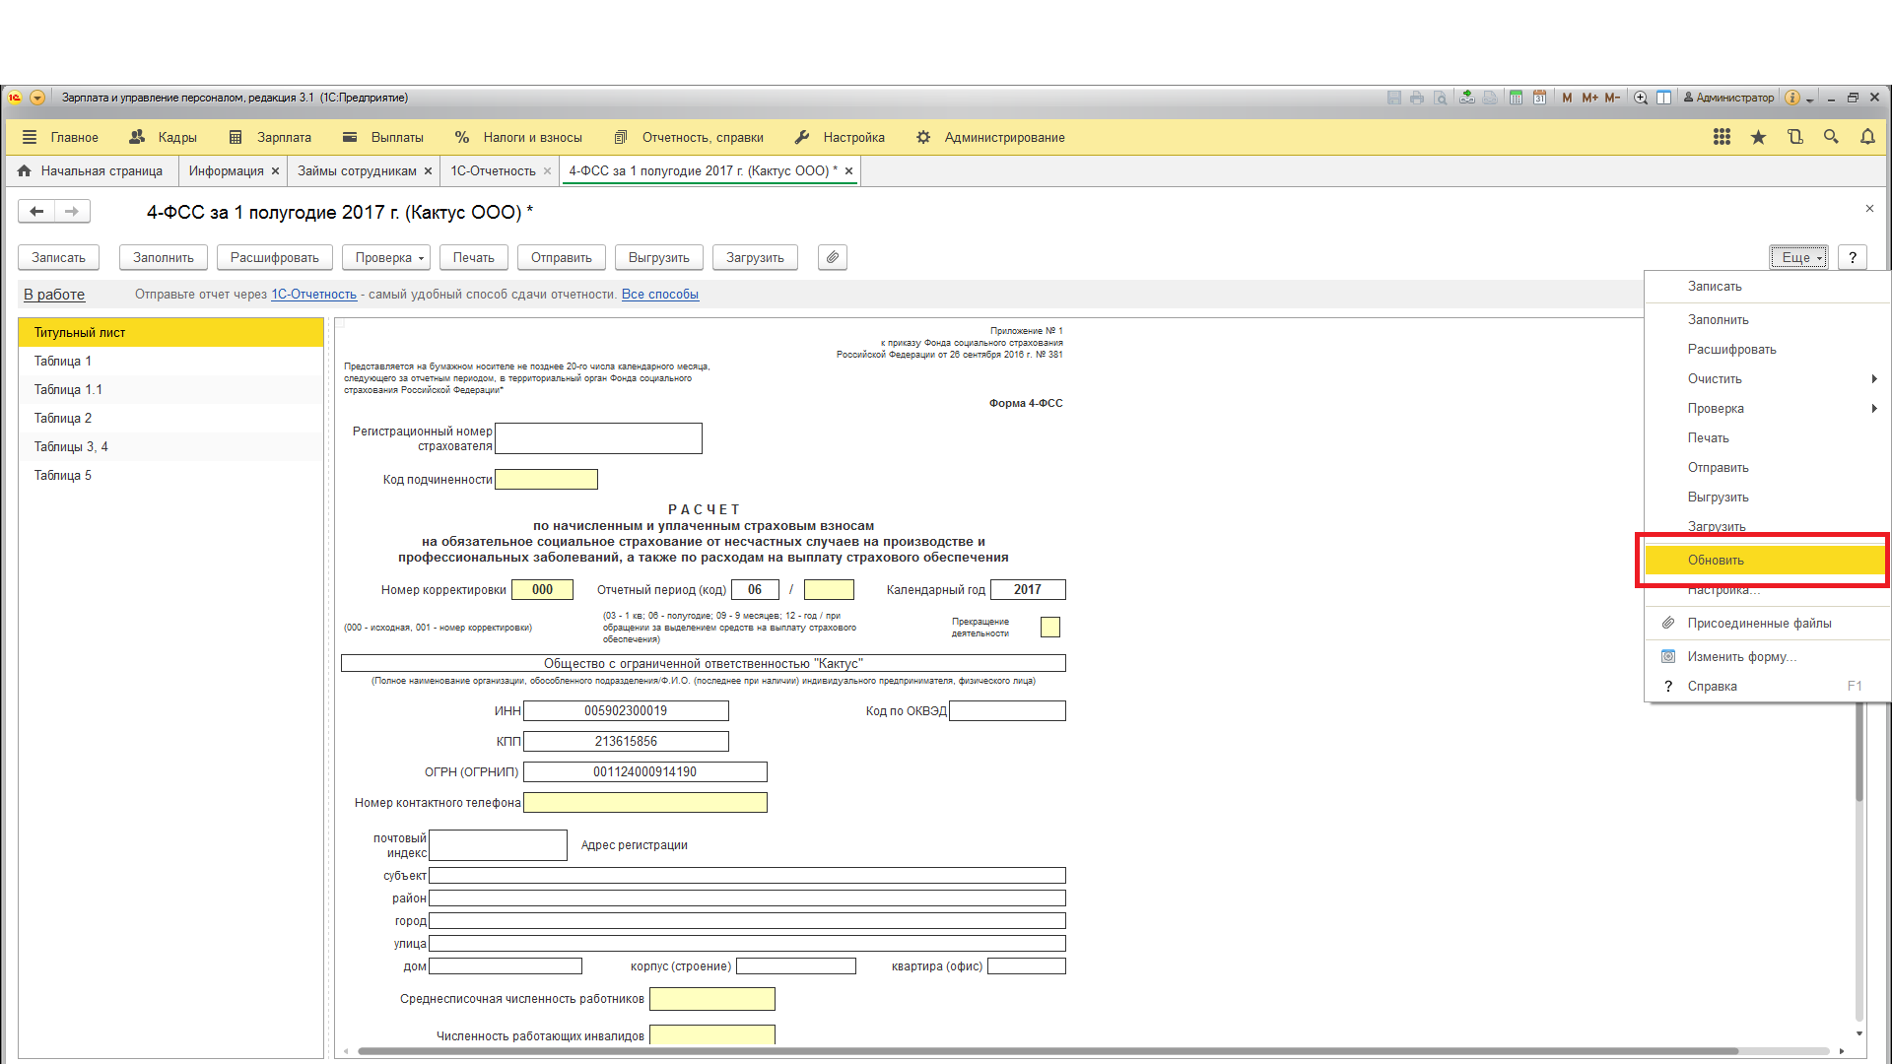This screenshot has height=1064, width=1892.
Task: Open the functions menu grid icon
Action: [x=1722, y=137]
